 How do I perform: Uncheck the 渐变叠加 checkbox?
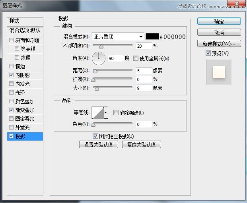pos(12,110)
